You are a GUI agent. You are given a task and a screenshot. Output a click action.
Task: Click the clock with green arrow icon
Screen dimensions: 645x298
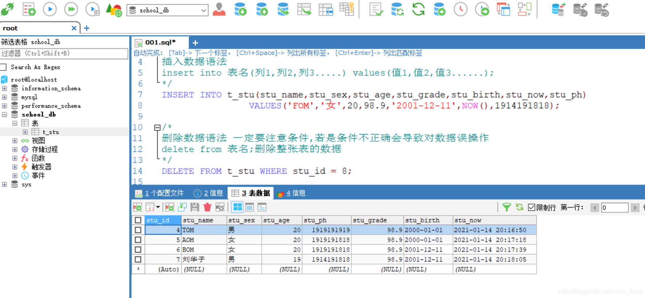coord(482,9)
